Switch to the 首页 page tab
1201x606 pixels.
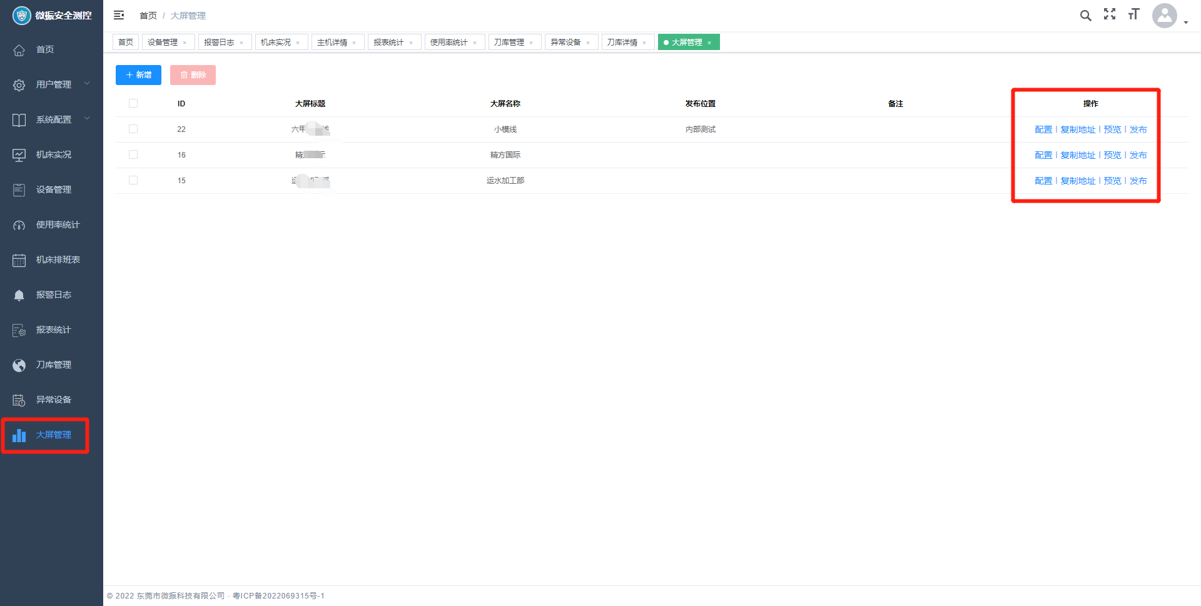coord(126,42)
